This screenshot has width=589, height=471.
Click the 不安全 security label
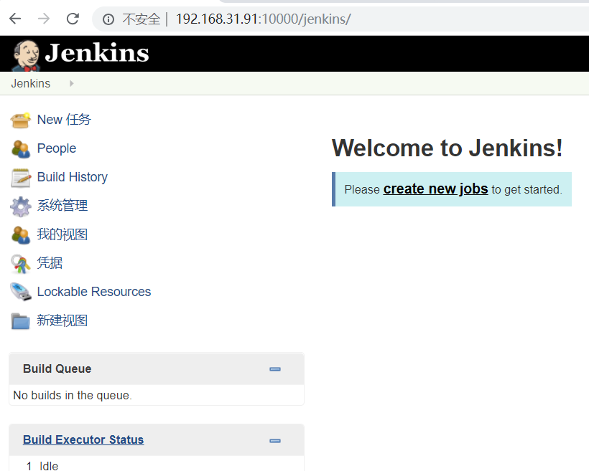tap(142, 19)
